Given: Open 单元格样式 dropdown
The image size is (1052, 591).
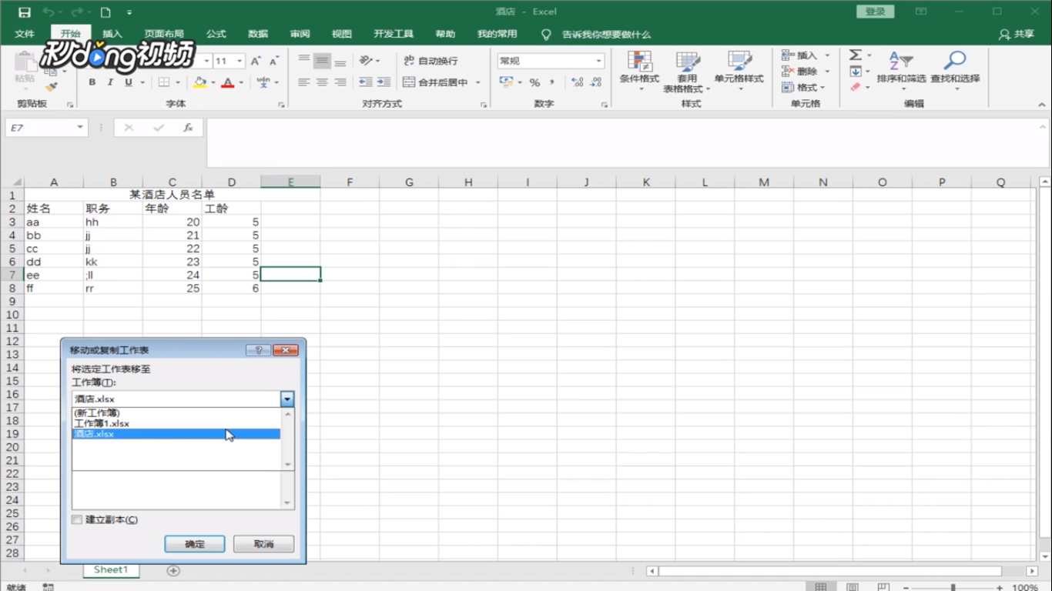Looking at the screenshot, I should pos(739,71).
